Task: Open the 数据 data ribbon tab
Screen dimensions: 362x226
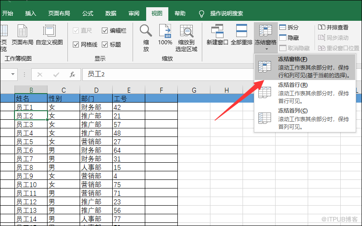Action: coord(110,14)
